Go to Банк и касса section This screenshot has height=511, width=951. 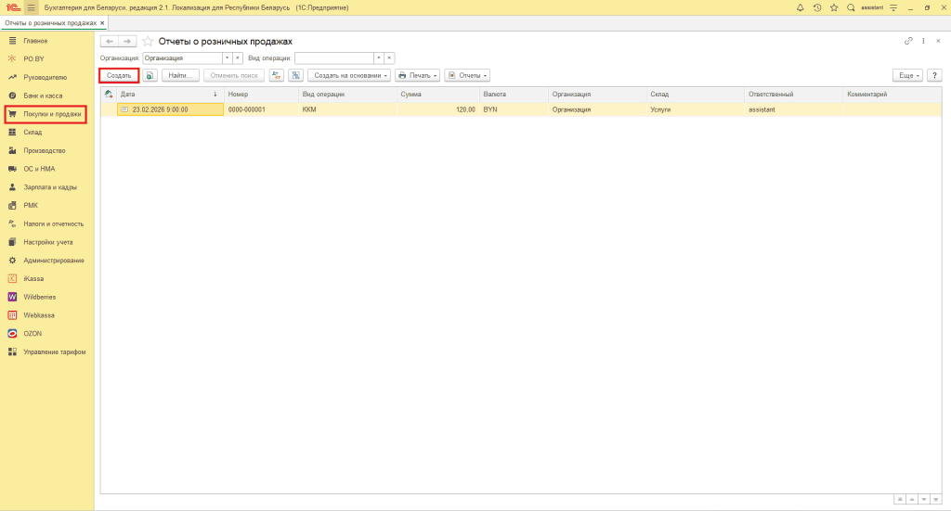pyautogui.click(x=43, y=96)
